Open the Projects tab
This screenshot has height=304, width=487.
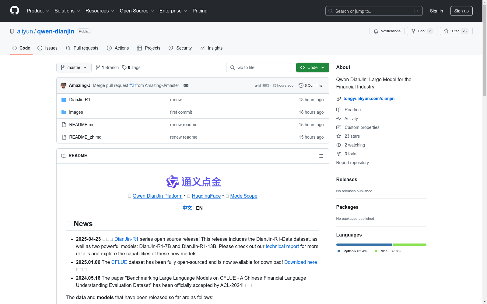click(x=149, y=48)
